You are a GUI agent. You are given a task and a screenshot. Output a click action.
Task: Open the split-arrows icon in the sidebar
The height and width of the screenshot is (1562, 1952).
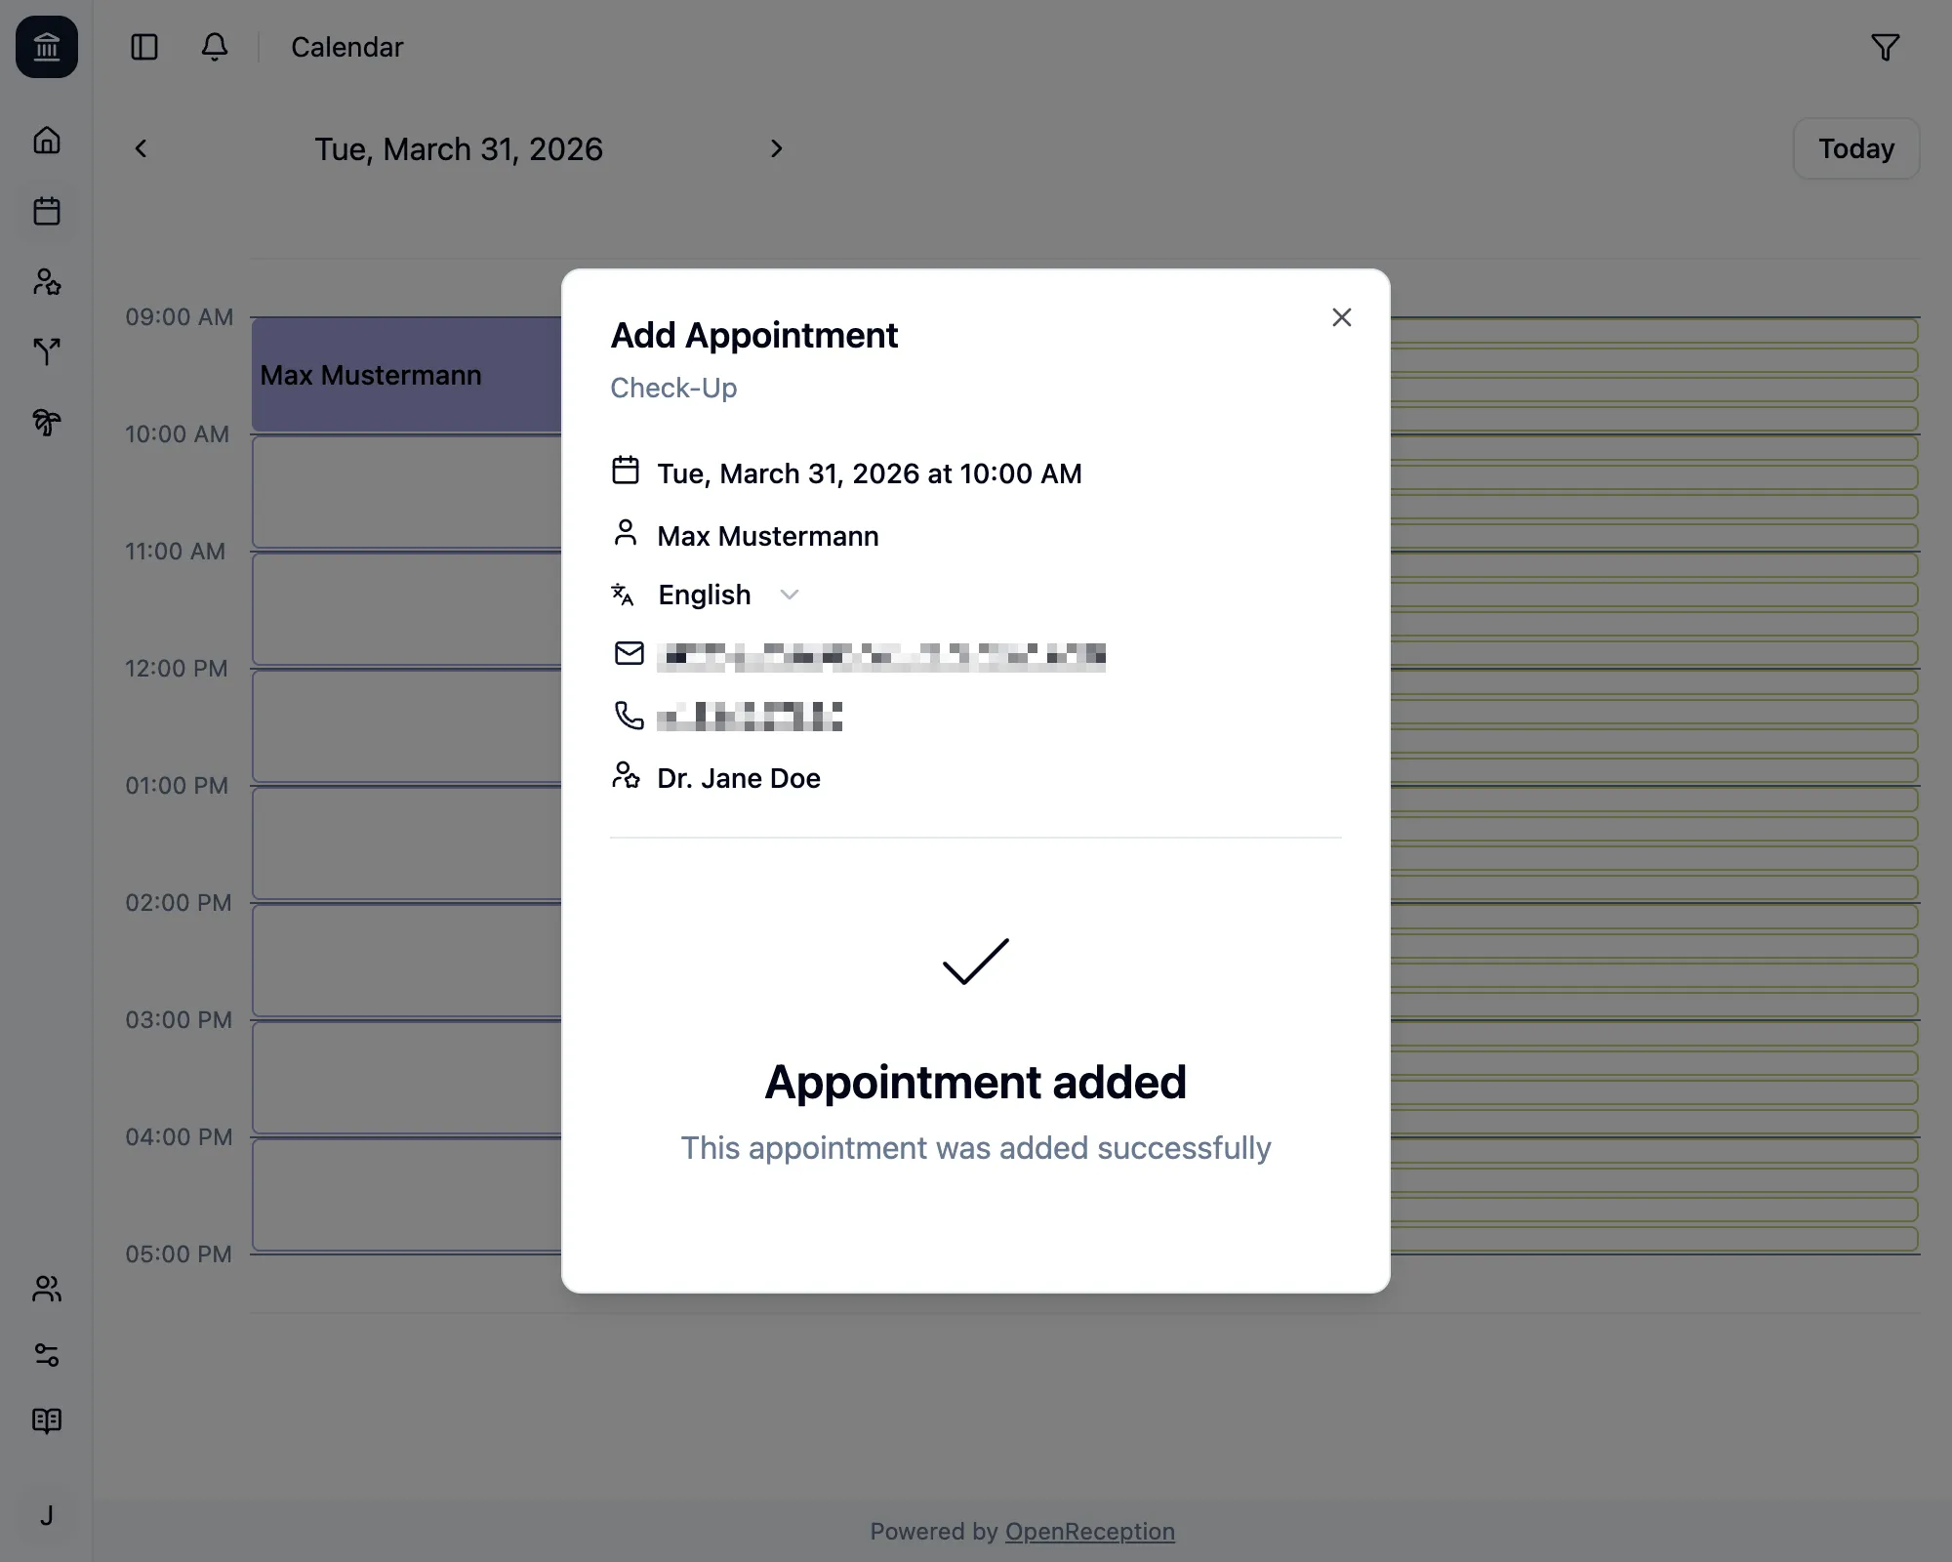pos(47,351)
